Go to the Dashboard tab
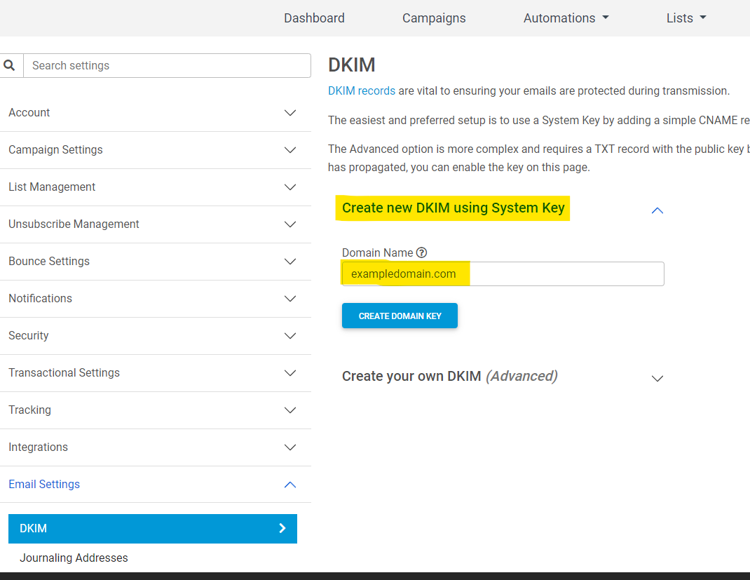This screenshot has width=750, height=580. 314,18
